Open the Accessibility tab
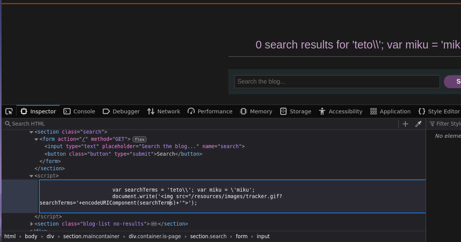461x242 pixels. (x=340, y=111)
